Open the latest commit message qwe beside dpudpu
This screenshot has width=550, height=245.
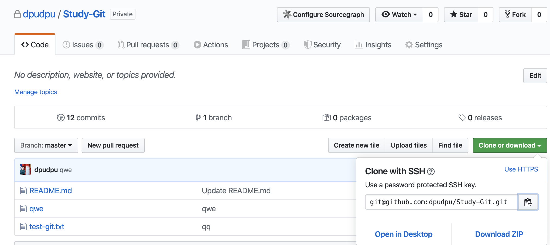(66, 170)
